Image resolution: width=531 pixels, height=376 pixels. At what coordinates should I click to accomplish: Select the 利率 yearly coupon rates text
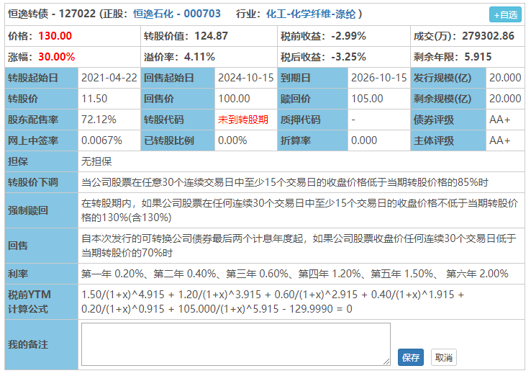point(294,274)
